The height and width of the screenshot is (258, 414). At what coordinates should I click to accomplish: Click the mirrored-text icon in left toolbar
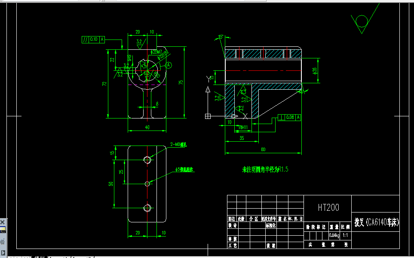tap(3, 241)
